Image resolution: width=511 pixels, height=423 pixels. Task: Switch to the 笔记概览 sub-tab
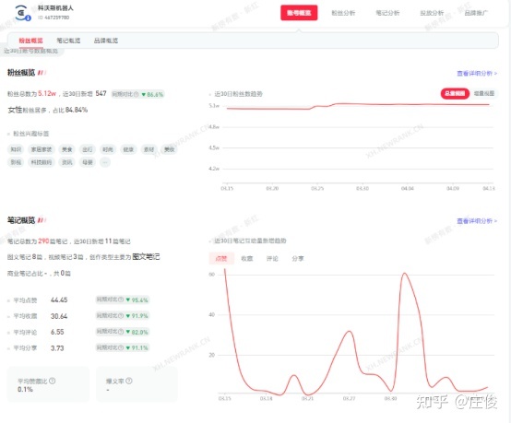[x=68, y=41]
